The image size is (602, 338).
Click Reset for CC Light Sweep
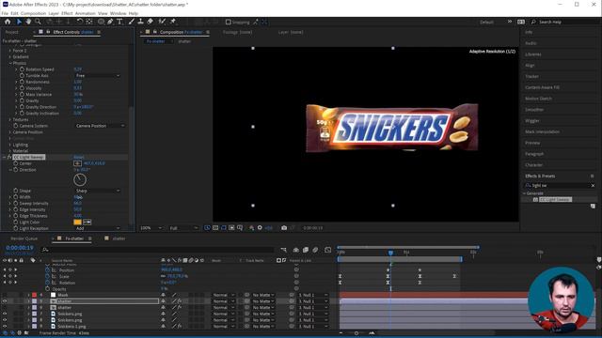(x=79, y=157)
